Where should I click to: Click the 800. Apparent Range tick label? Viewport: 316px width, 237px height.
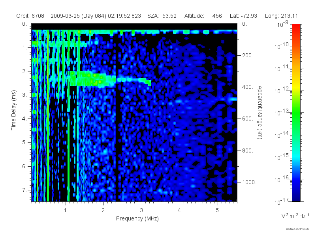coord(248,150)
